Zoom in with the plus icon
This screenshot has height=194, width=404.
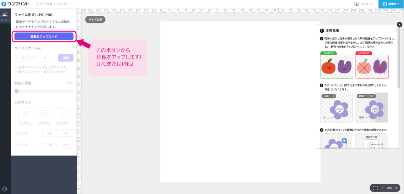point(396,187)
